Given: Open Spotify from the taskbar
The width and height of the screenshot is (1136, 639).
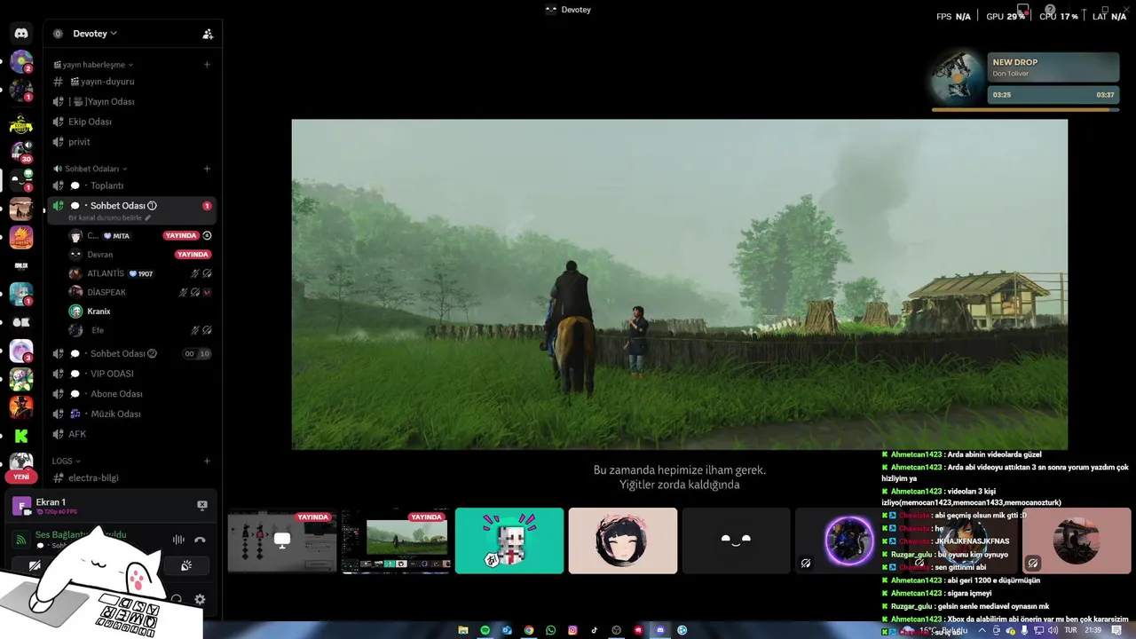Looking at the screenshot, I should (x=485, y=630).
